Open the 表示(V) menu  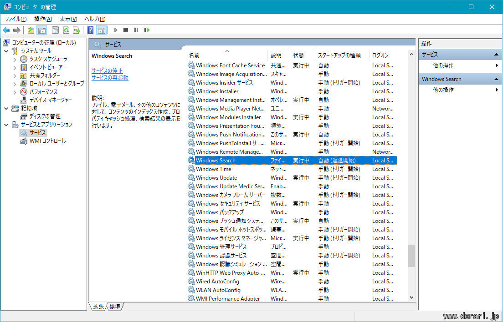click(x=68, y=19)
